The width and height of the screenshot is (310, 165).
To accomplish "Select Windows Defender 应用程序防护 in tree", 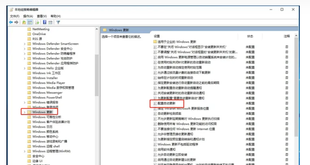I will click(55, 63).
